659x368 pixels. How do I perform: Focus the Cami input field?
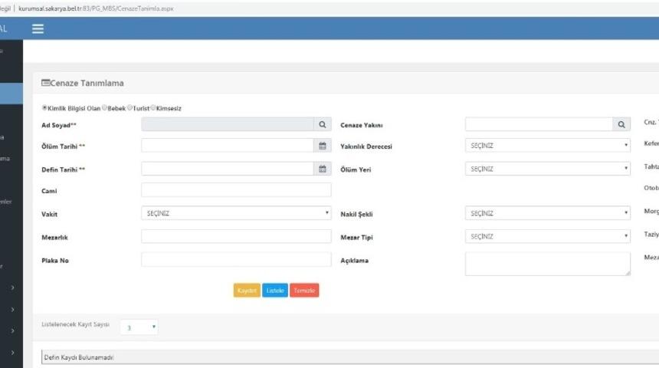(236, 190)
